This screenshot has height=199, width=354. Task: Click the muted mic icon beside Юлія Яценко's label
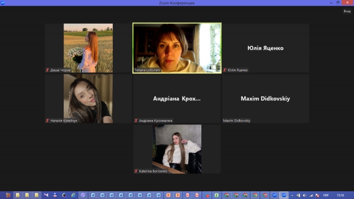click(x=225, y=70)
